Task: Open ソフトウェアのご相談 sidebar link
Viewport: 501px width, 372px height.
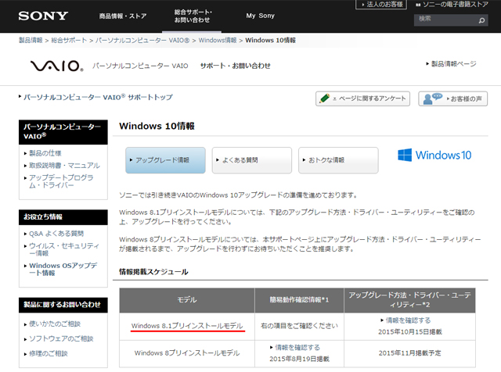Action: point(61,338)
